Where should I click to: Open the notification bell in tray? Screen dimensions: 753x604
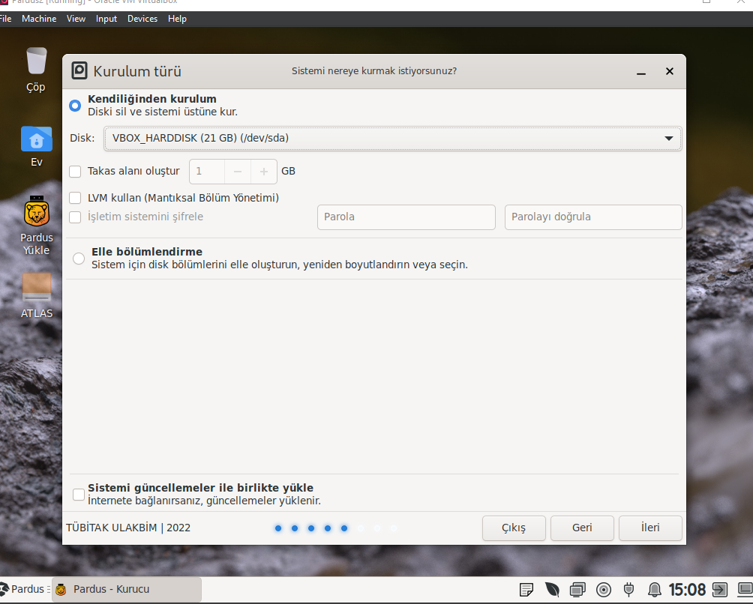pos(654,589)
